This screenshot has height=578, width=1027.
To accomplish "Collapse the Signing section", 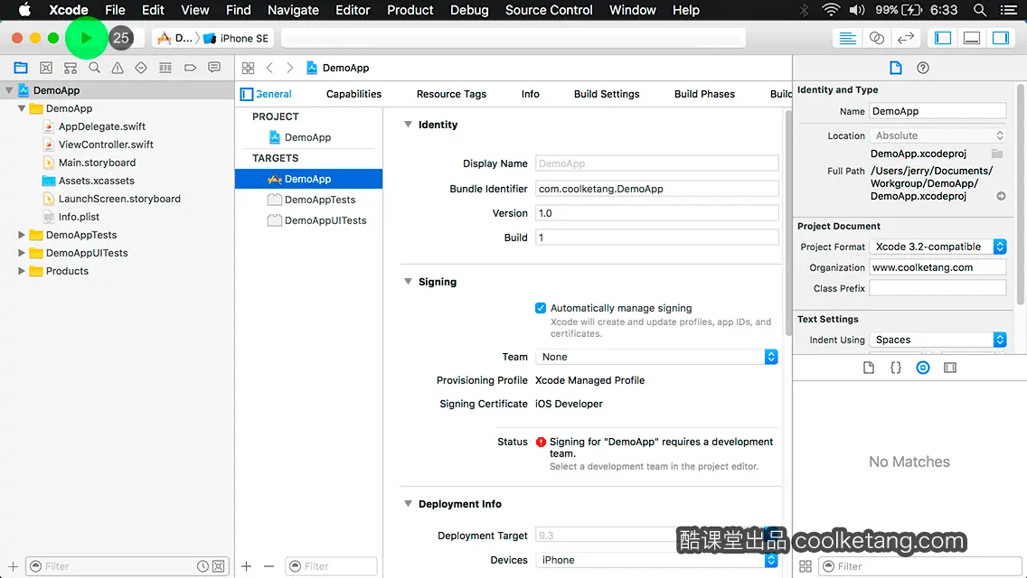I will (x=408, y=282).
